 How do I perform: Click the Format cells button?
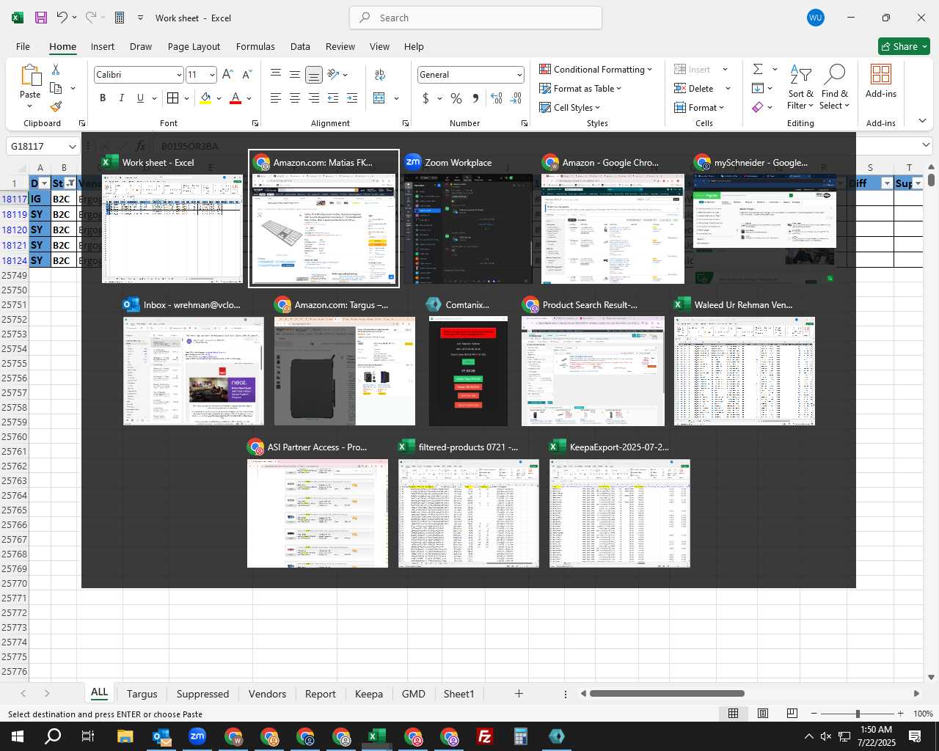tap(699, 107)
